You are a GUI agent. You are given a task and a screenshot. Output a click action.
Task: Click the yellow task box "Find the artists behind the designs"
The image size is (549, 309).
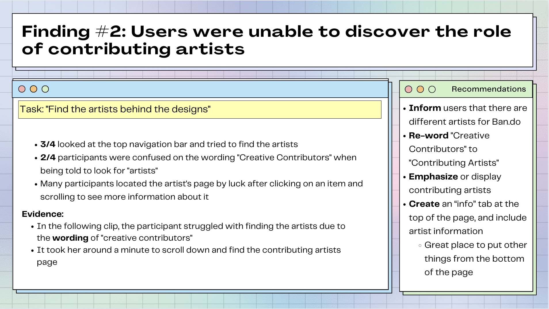click(200, 109)
